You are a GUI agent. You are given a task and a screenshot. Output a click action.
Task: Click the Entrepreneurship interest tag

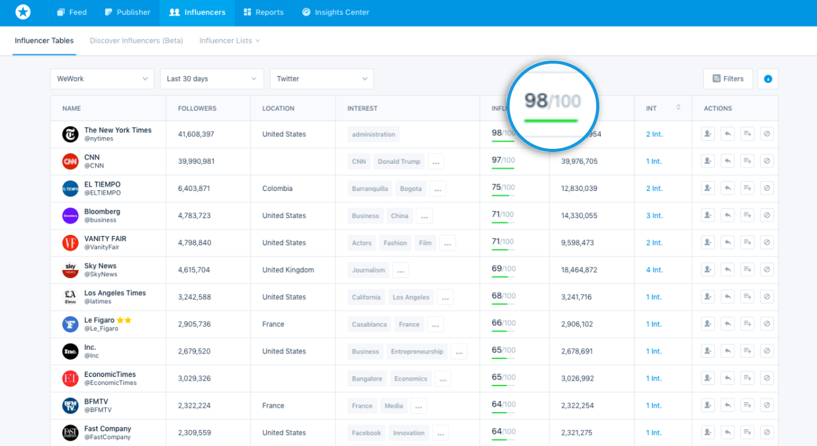[417, 351]
